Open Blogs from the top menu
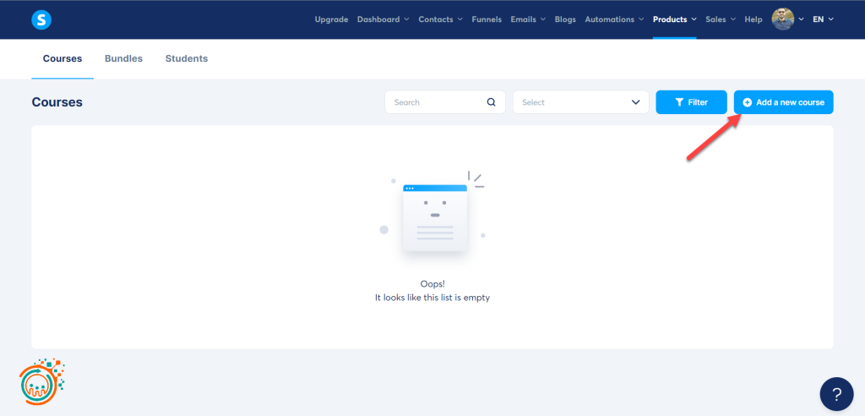This screenshot has width=865, height=416. [565, 19]
